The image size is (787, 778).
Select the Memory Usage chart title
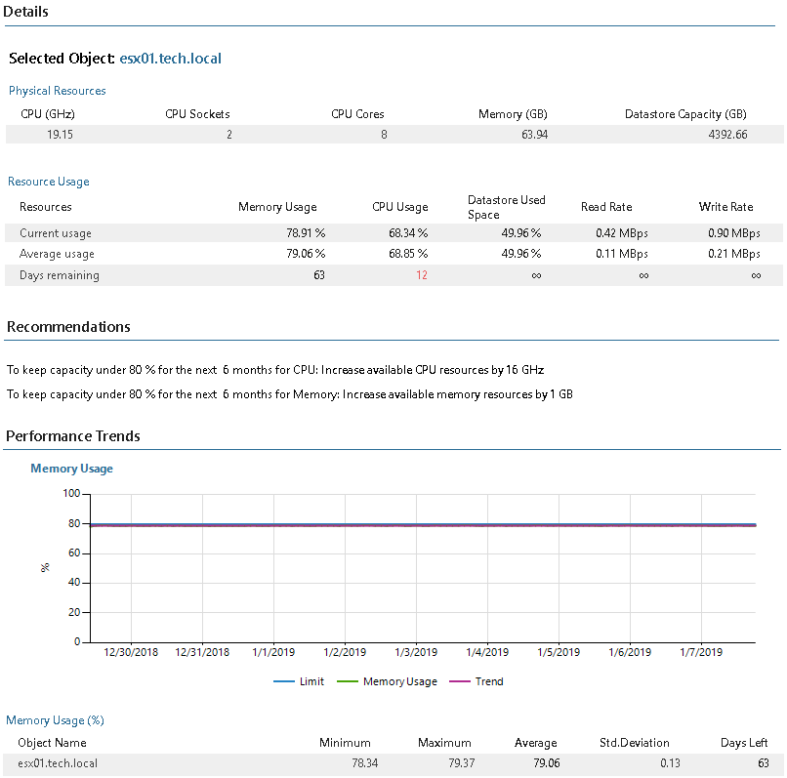pyautogui.click(x=72, y=469)
